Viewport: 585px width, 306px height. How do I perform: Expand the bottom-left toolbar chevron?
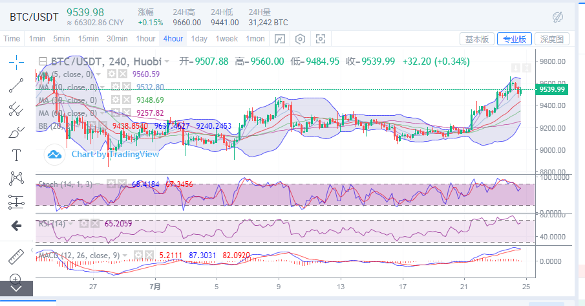(16, 288)
